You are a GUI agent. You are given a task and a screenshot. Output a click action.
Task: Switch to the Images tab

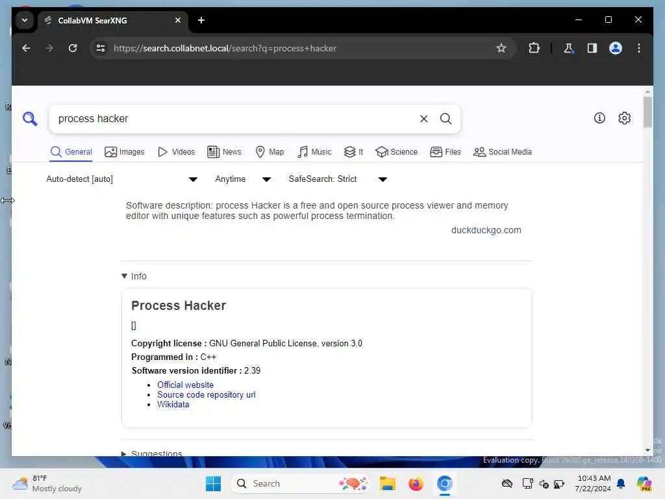(124, 152)
